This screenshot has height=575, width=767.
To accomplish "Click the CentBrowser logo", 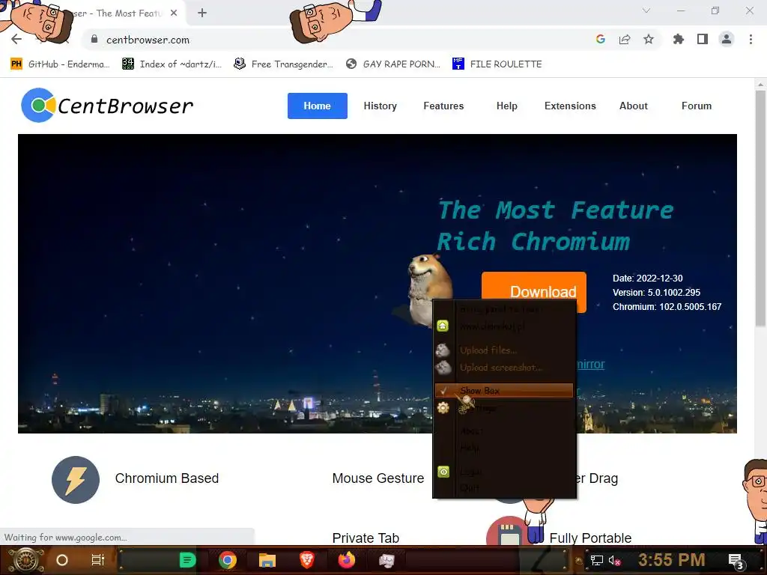I will pos(107,105).
